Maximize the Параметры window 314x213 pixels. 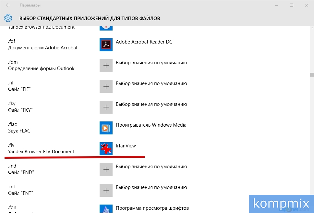[292, 5]
